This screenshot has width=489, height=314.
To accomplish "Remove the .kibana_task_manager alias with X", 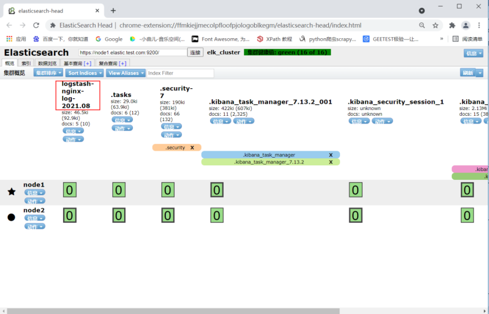I will tap(331, 155).
